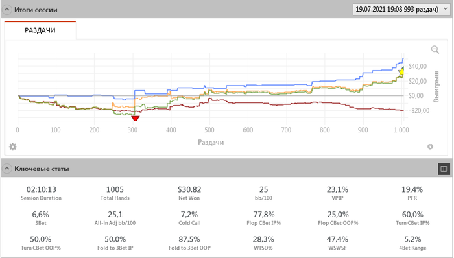Click the Total Hands 1005 stat
Viewport: 454px width, 258px height.
point(115,193)
